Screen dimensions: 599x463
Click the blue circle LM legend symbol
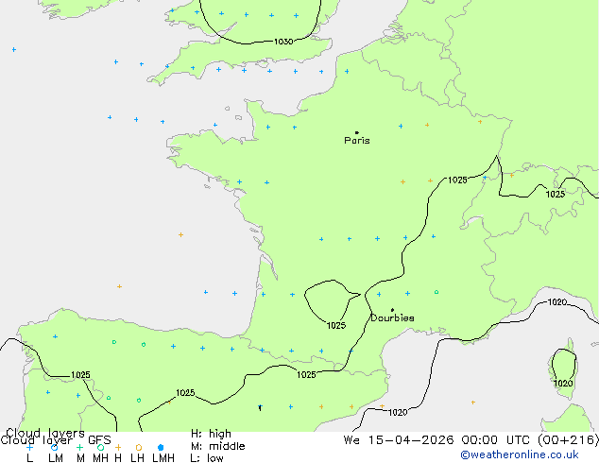click(x=55, y=447)
